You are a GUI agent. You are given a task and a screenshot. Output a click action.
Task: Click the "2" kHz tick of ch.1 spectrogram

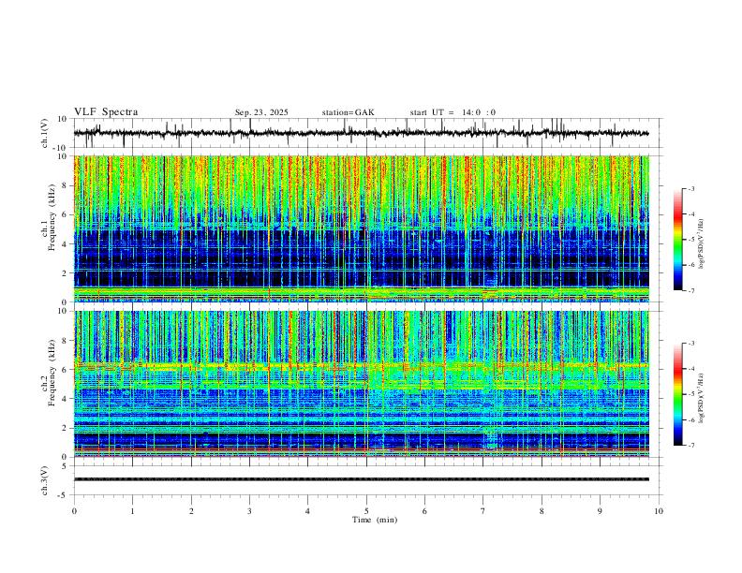coord(66,273)
